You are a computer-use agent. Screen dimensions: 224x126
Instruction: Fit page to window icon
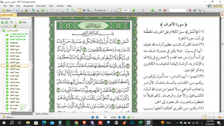115,10
